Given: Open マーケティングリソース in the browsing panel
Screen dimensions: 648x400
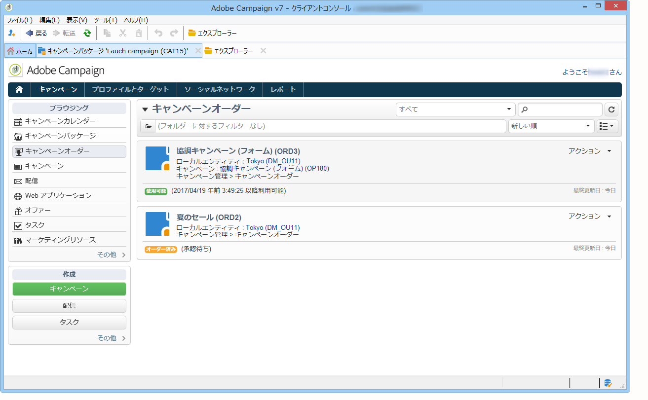Looking at the screenshot, I should 69,240.
